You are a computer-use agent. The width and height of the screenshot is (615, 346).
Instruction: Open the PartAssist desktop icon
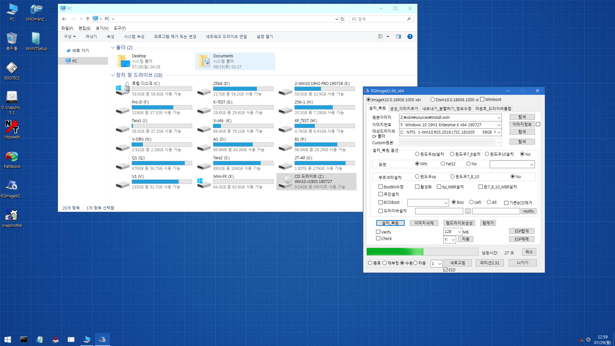click(x=12, y=160)
